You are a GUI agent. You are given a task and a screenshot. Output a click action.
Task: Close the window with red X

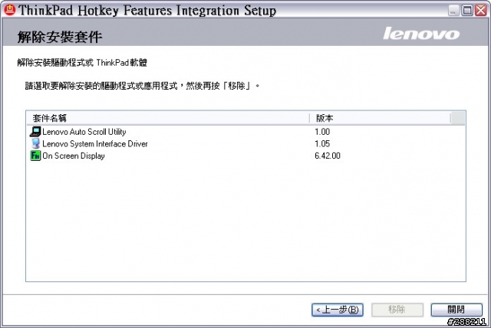pos(481,11)
